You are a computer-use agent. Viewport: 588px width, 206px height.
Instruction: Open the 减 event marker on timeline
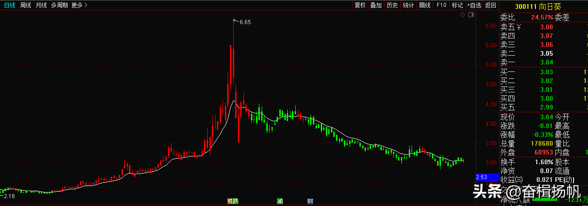280,201
